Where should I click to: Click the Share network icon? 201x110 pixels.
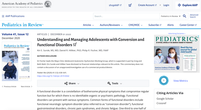tap(66, 83)
